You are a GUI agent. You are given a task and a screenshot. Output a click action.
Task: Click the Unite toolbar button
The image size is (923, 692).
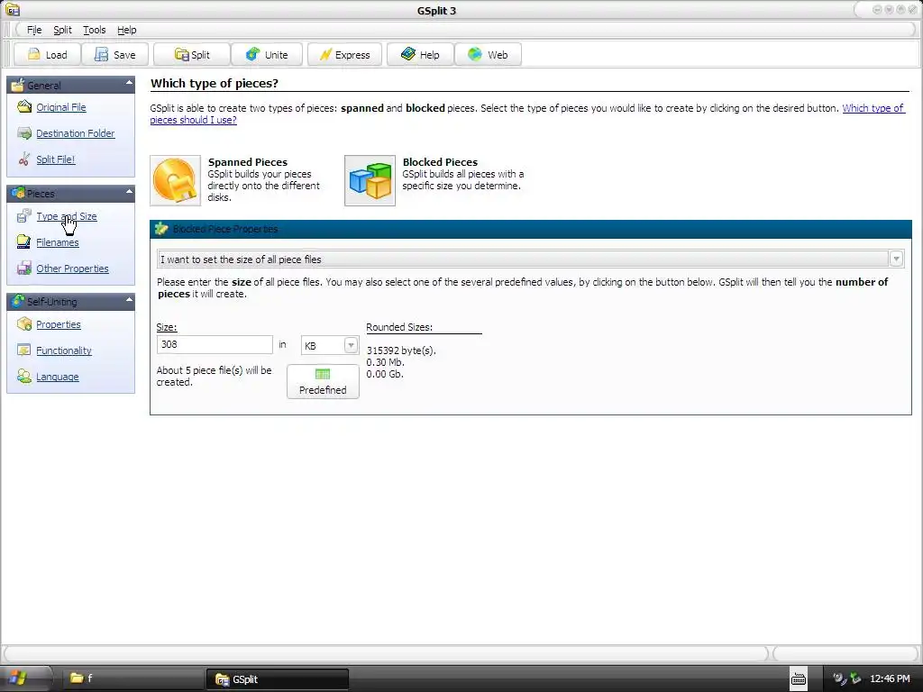tap(267, 55)
